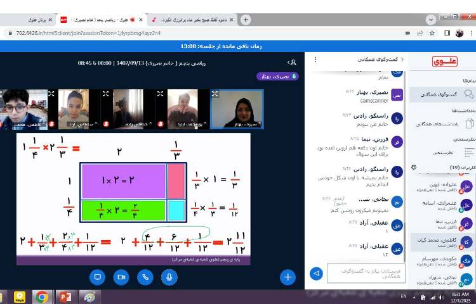
Task: Open Chrome three-dot menu
Action: (x=472, y=33)
